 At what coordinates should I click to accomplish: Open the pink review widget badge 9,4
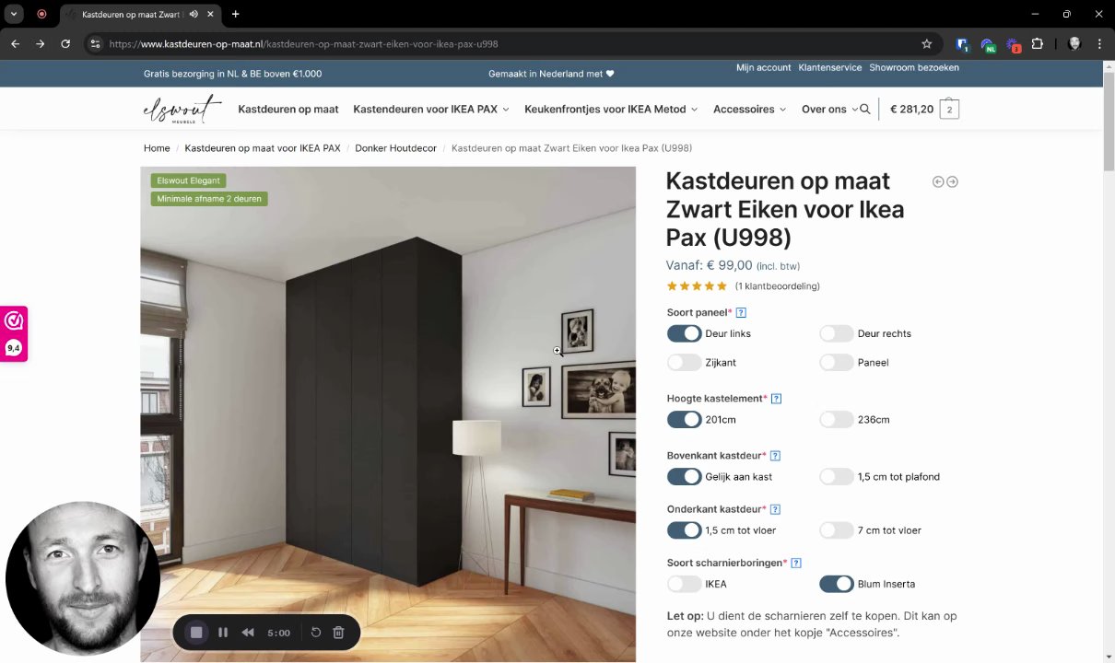(x=14, y=333)
